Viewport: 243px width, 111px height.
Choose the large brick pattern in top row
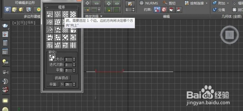65,14
